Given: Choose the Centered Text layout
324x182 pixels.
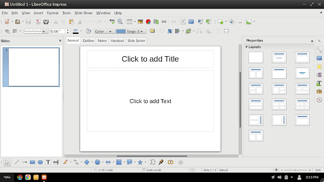Looking at the screenshot, I should pos(302,73).
